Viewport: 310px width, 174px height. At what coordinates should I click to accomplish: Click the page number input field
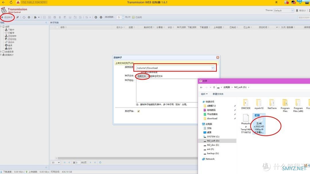click(78, 162)
